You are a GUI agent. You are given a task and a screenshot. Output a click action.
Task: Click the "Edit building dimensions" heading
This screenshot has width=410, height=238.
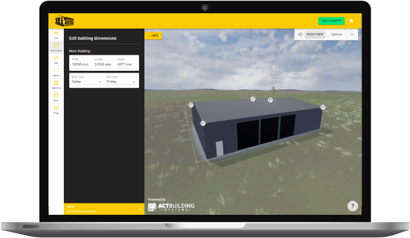pos(93,38)
